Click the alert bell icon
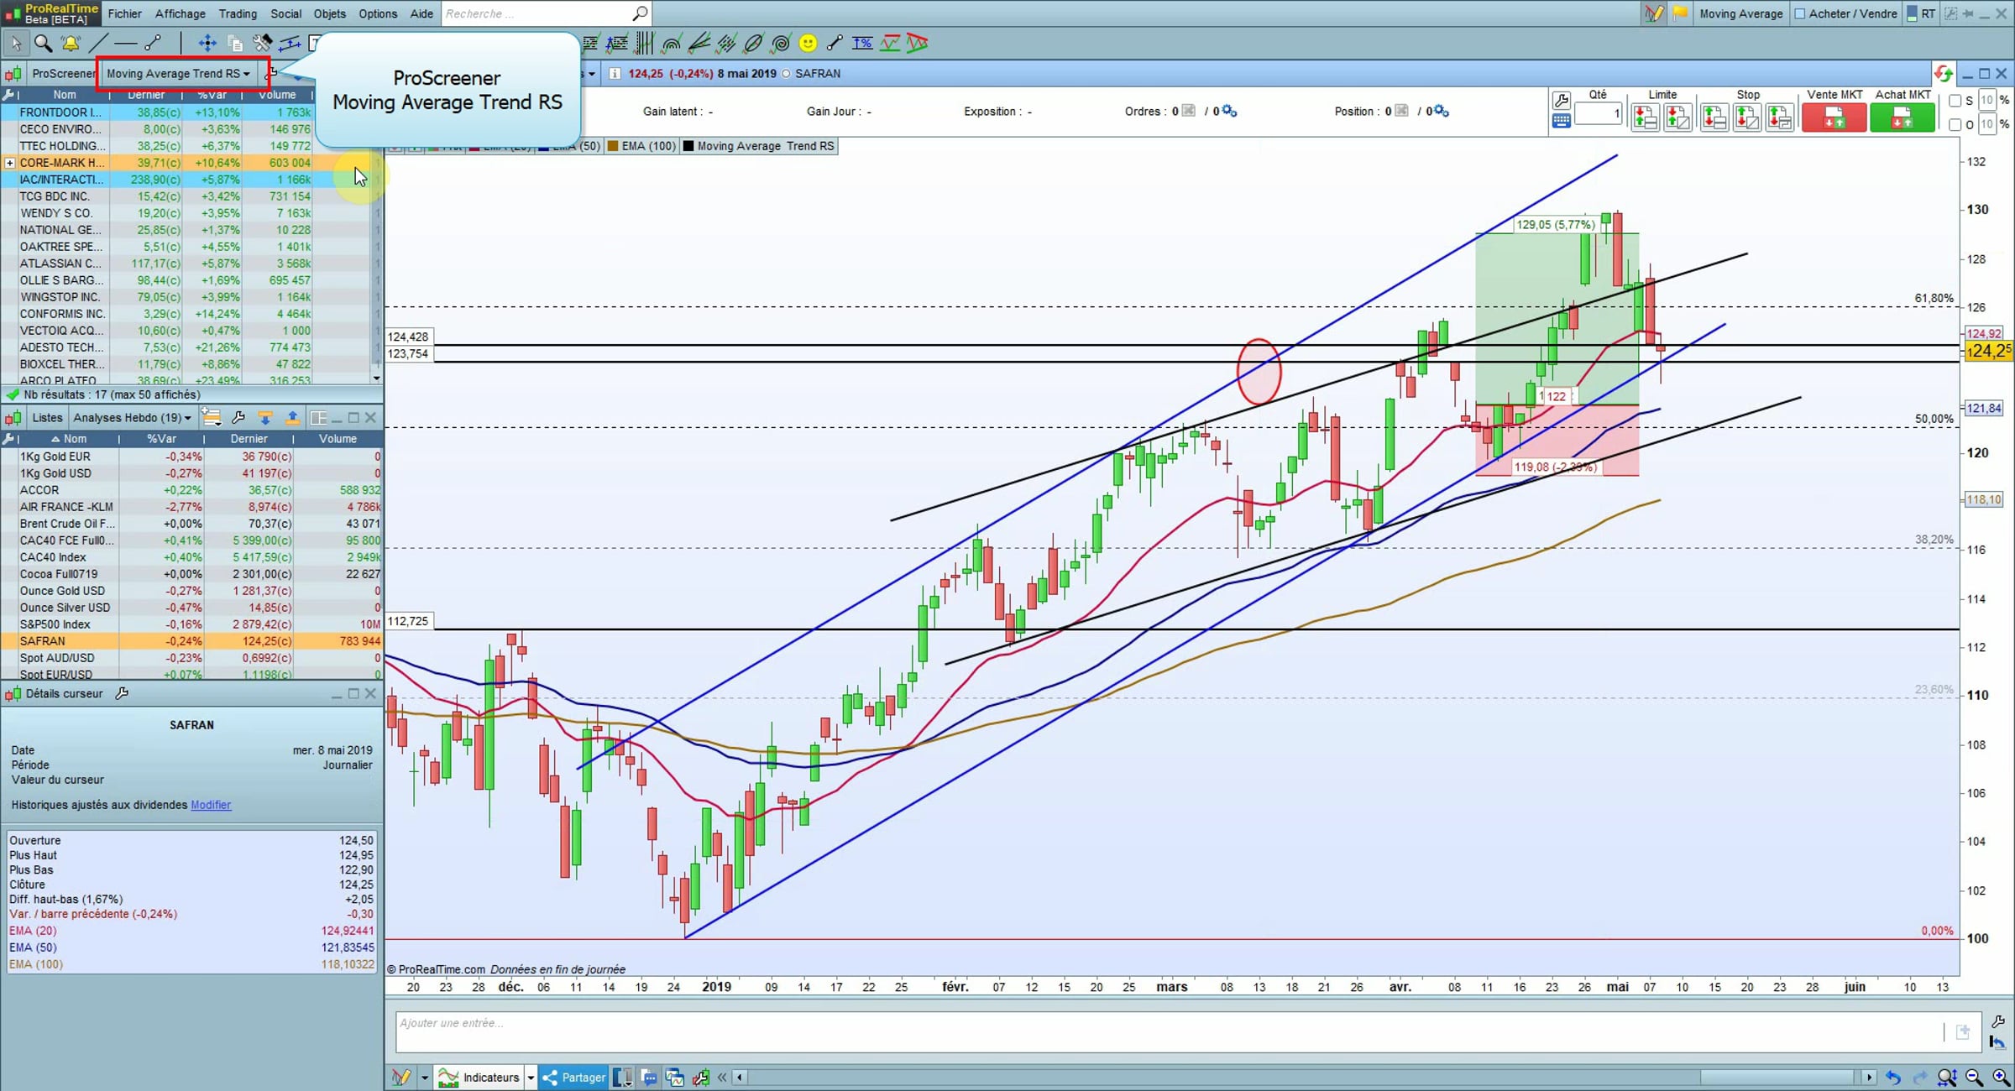Screen dimensions: 2015x1091 click(x=71, y=43)
